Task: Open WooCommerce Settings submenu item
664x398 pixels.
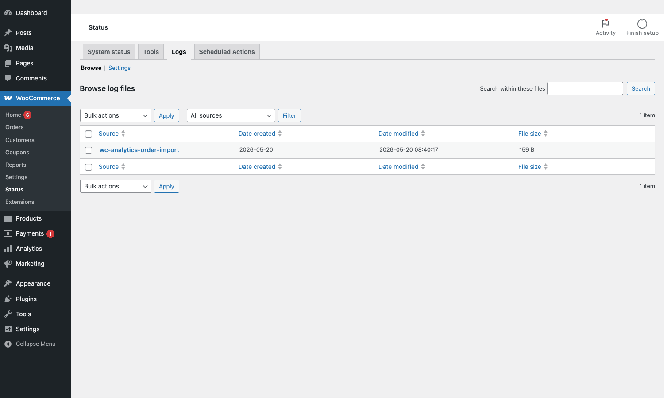Action: [16, 177]
